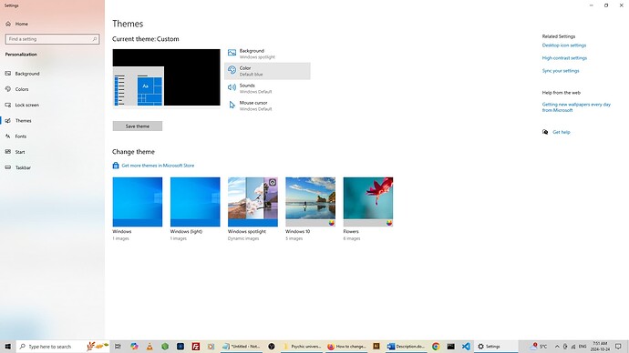Open the Colors settings page
This screenshot has width=629, height=353.
pyautogui.click(x=52, y=89)
